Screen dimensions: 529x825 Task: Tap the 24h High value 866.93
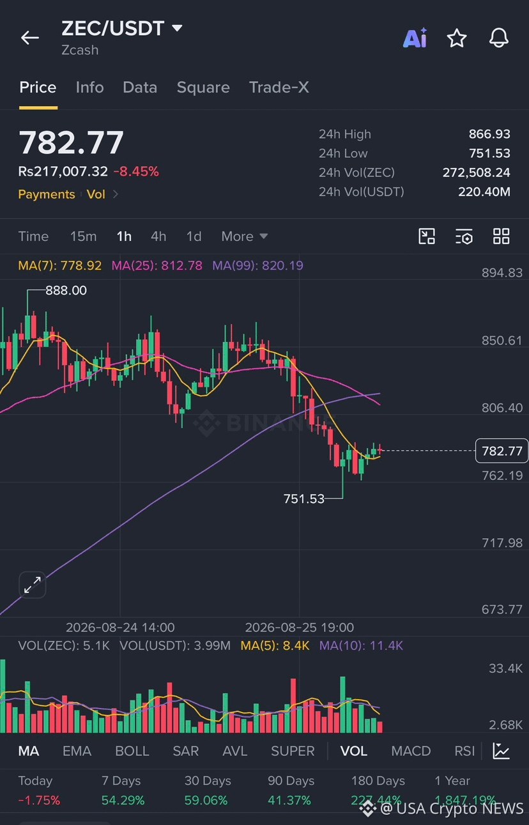pos(489,134)
